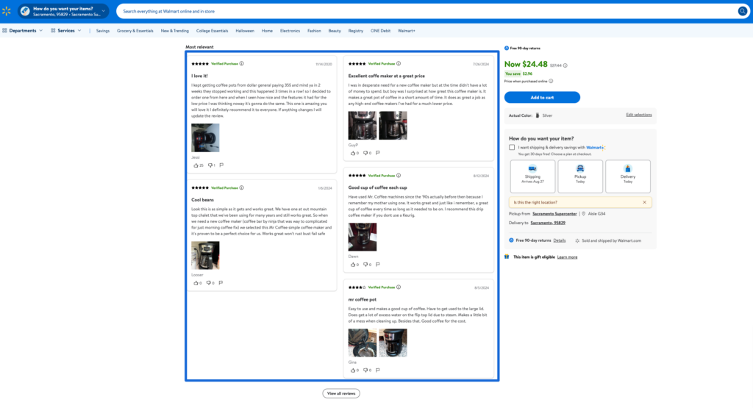Select the Shipping fulfillment option tile
Viewport: 753px width, 408px height.
[532, 176]
